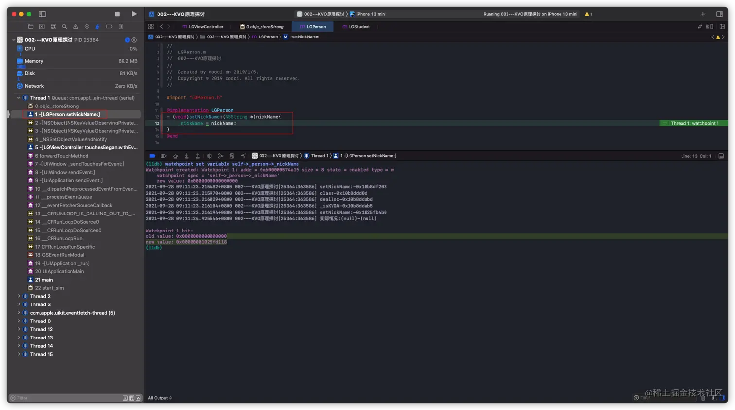Click the Step Into button
Screen dimensions: 735x410
(186, 156)
